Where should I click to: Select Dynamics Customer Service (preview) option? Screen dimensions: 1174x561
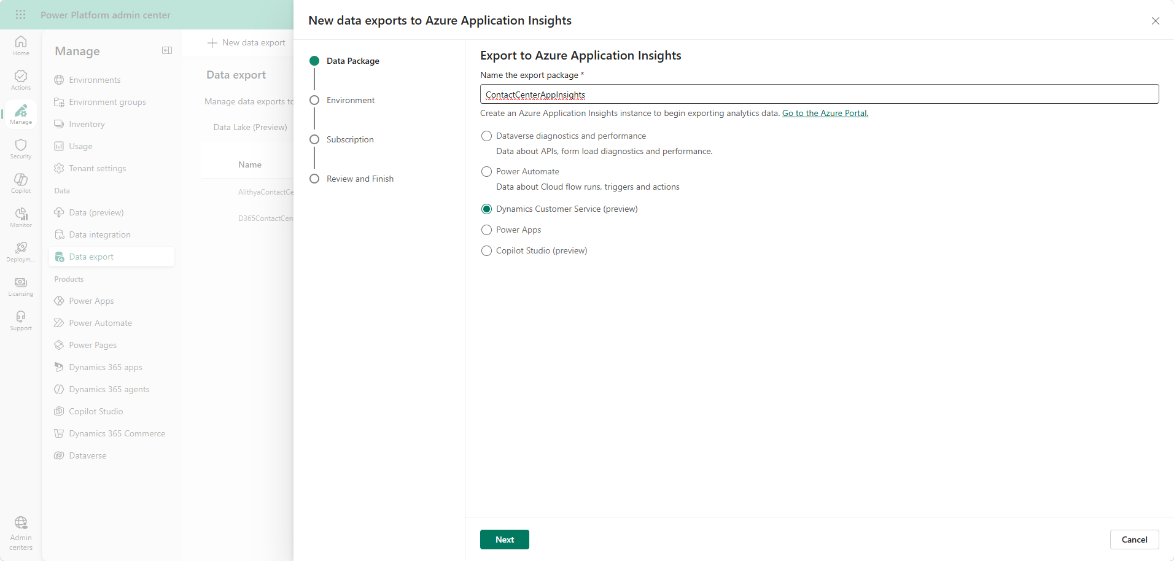[486, 209]
